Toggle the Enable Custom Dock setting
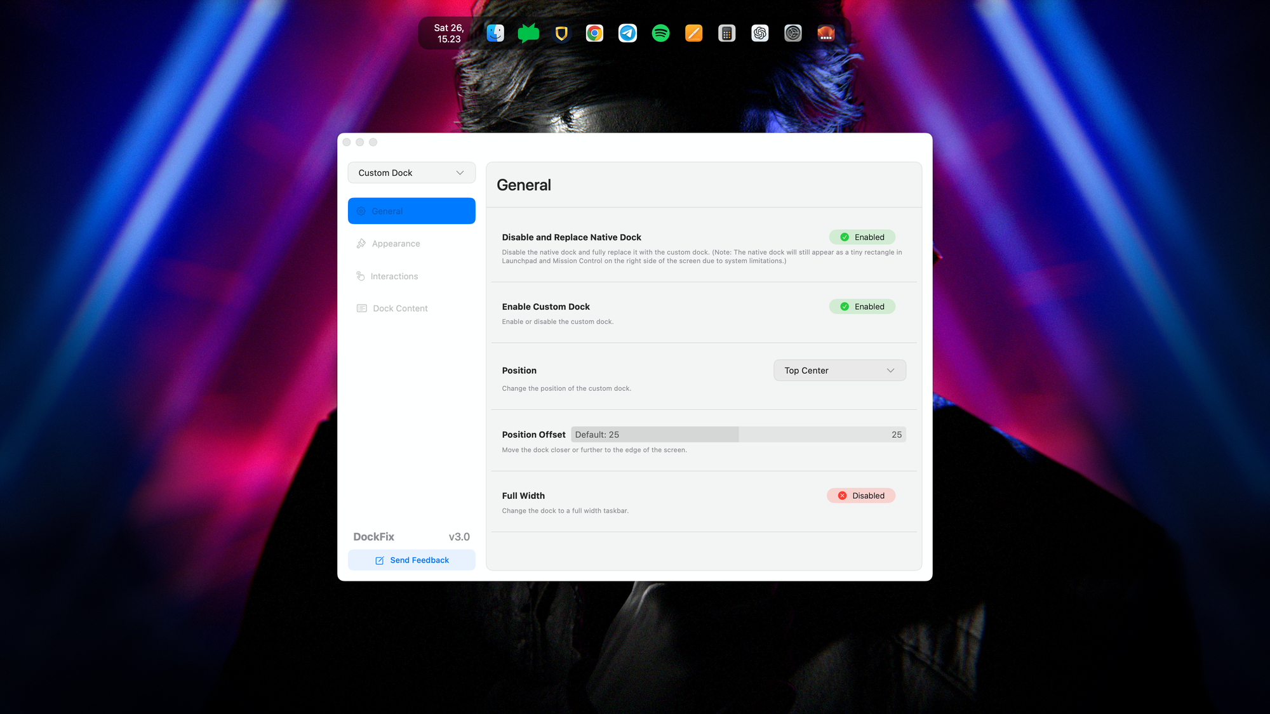Image resolution: width=1270 pixels, height=714 pixels. tap(862, 307)
